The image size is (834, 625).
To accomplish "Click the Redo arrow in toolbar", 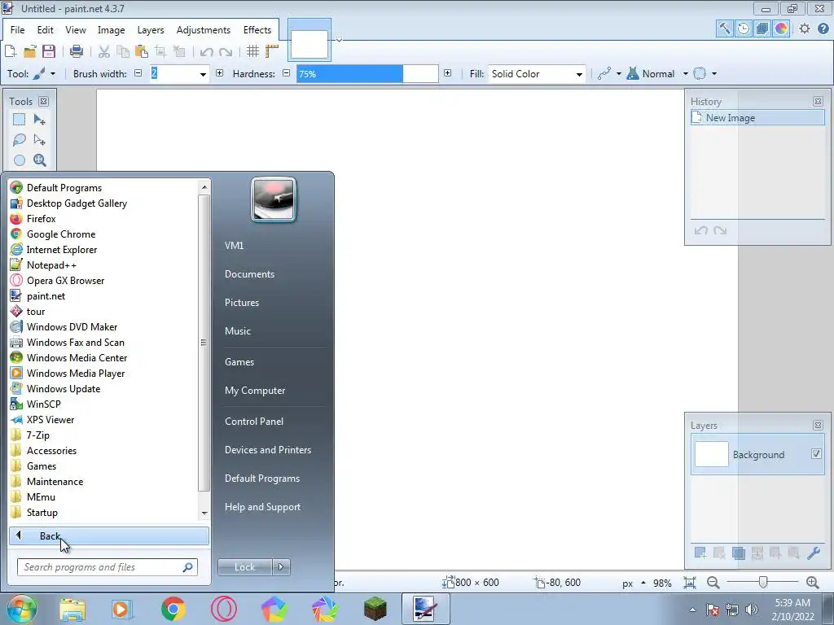I will click(226, 51).
